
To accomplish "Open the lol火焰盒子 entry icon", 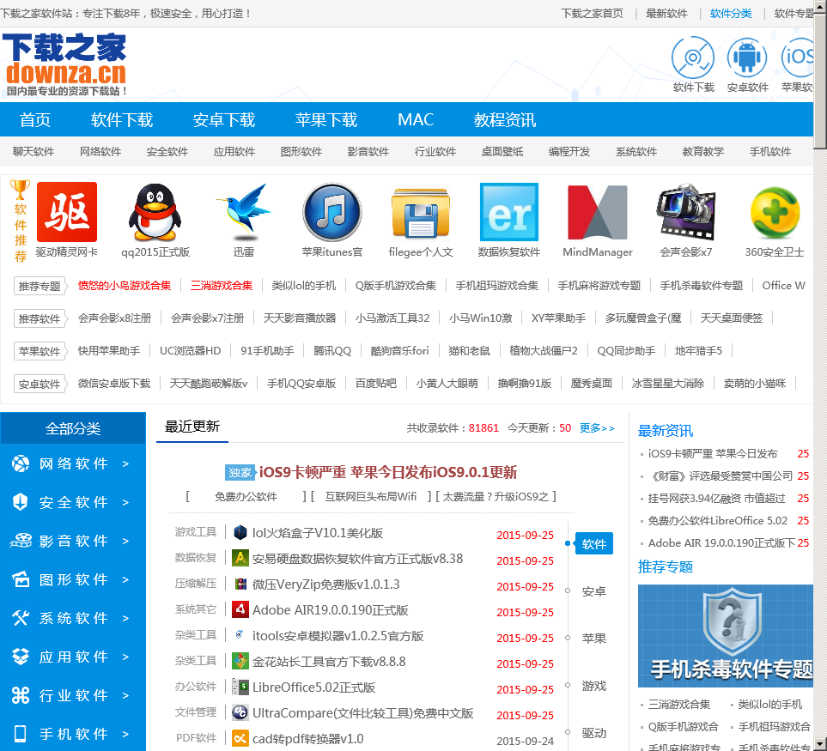I will (240, 532).
